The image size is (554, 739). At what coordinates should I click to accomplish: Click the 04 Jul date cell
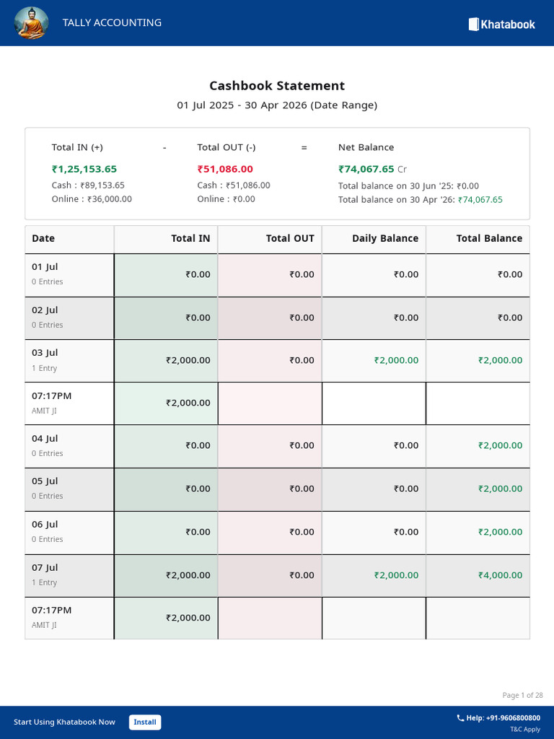click(69, 446)
